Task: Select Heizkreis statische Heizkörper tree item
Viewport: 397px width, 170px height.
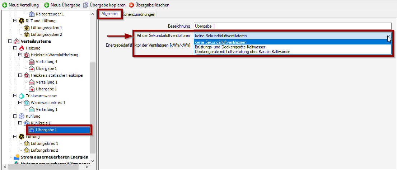Action: click(x=57, y=75)
